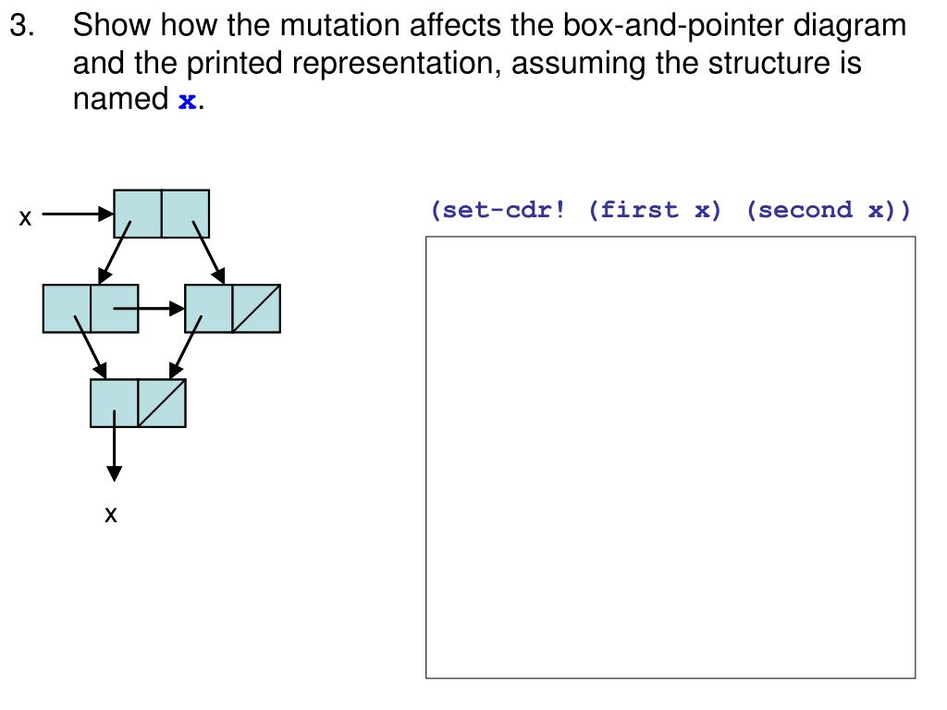Select the left cell of the middle-left pair
The image size is (947, 710).
pyautogui.click(x=67, y=309)
